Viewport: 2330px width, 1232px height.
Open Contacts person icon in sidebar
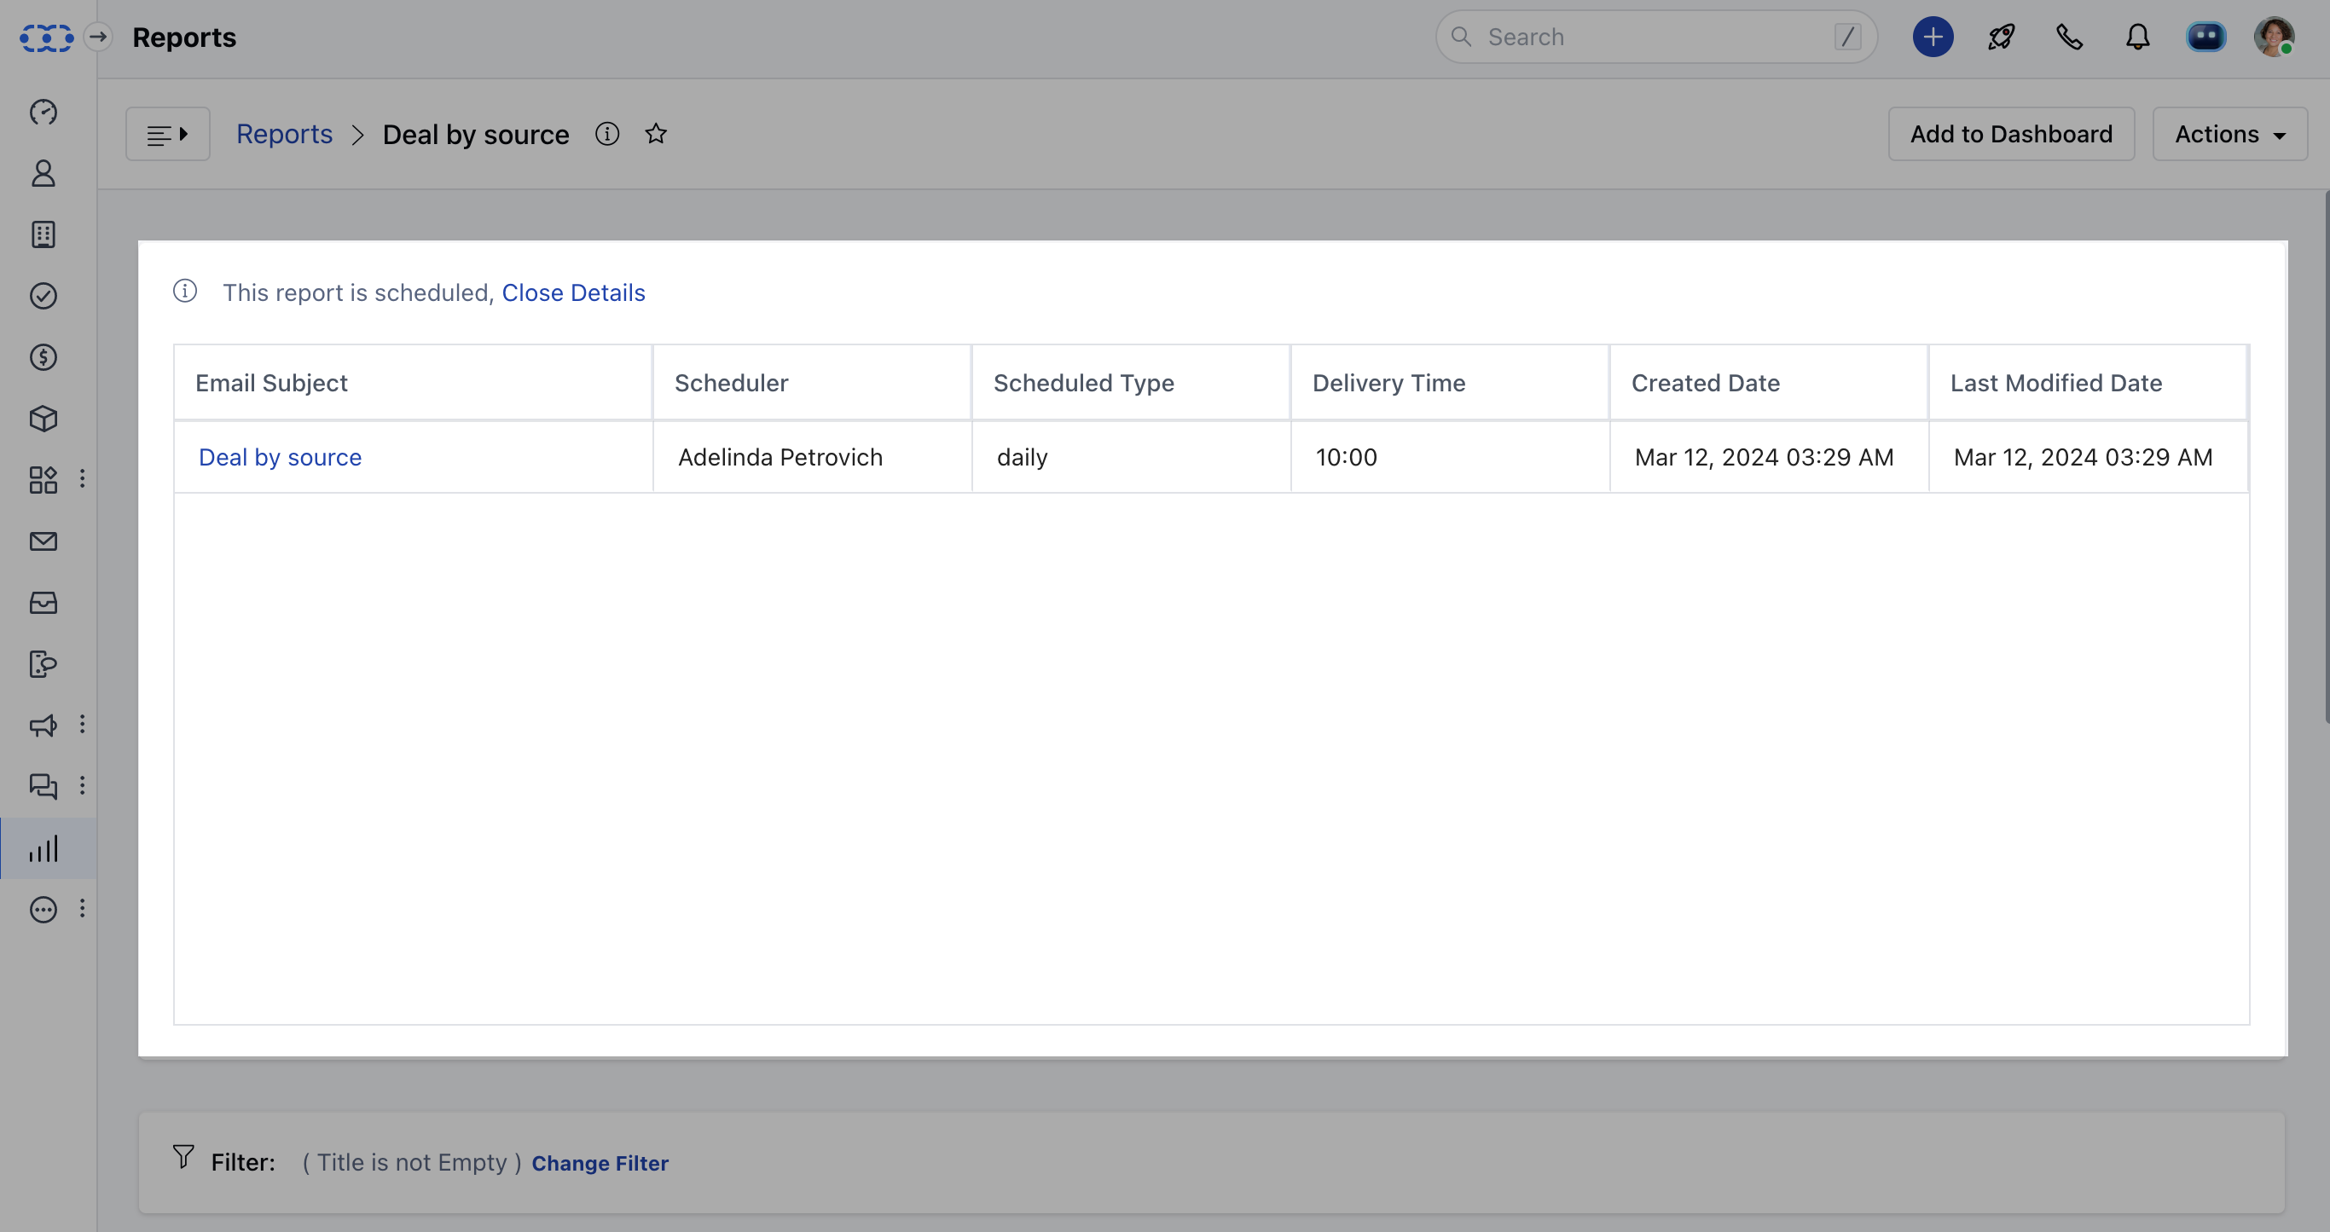(43, 174)
